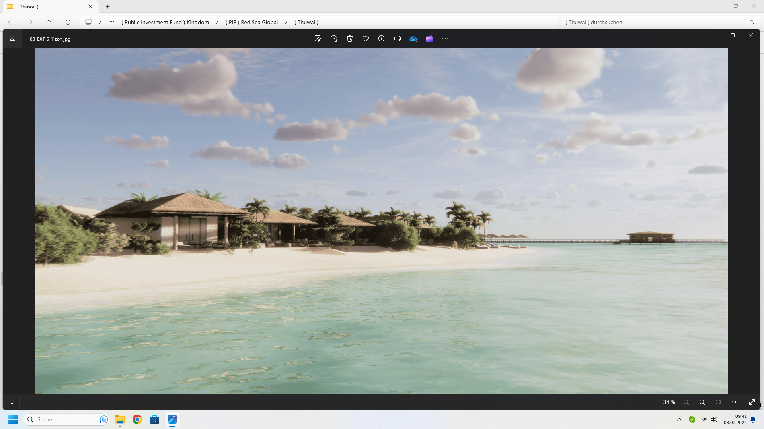Viewport: 764px width, 429px height.
Task: Refresh the File Explorer folder
Action: point(68,22)
